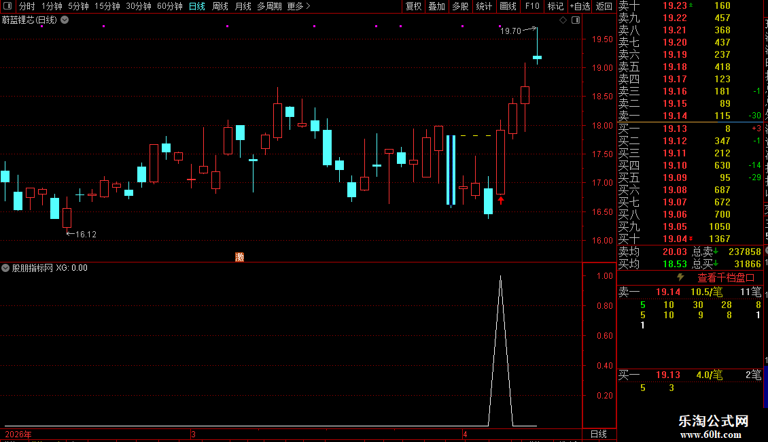768x442 pixels.
Task: Open the 画线 drawing tools
Action: click(x=508, y=6)
